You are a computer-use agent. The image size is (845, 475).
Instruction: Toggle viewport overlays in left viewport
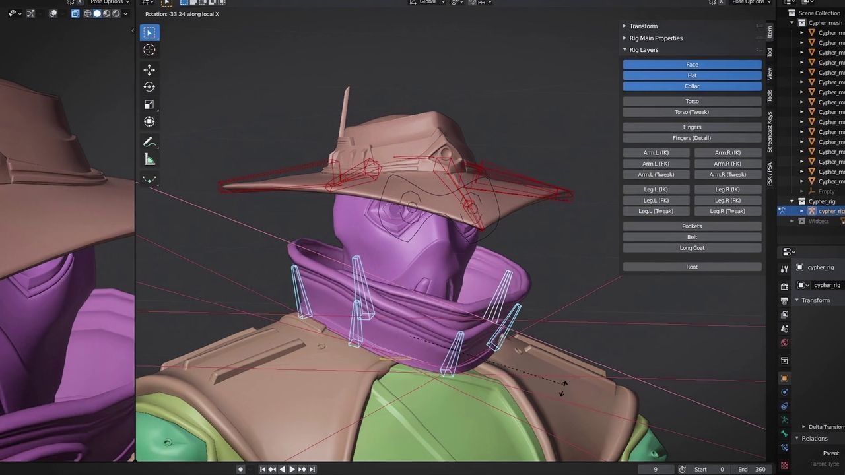tap(53, 13)
